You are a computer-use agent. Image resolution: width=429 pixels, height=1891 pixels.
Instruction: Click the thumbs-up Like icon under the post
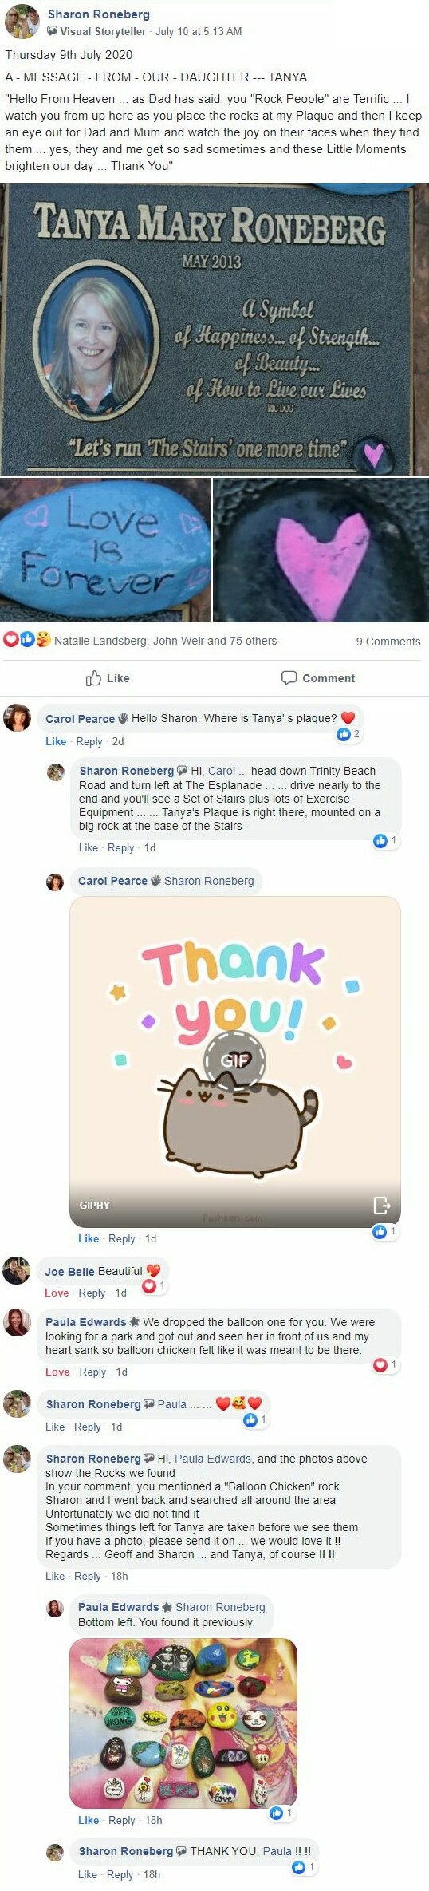tap(93, 678)
